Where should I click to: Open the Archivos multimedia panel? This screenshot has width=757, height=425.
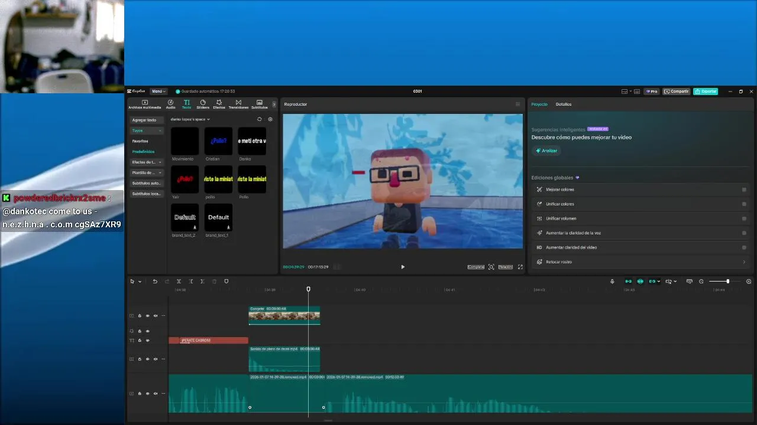(x=145, y=104)
